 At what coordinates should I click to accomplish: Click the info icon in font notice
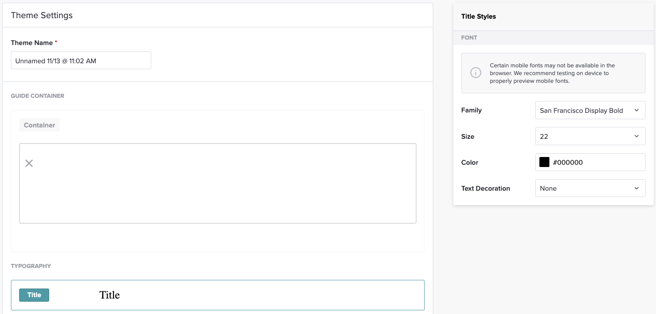click(476, 73)
